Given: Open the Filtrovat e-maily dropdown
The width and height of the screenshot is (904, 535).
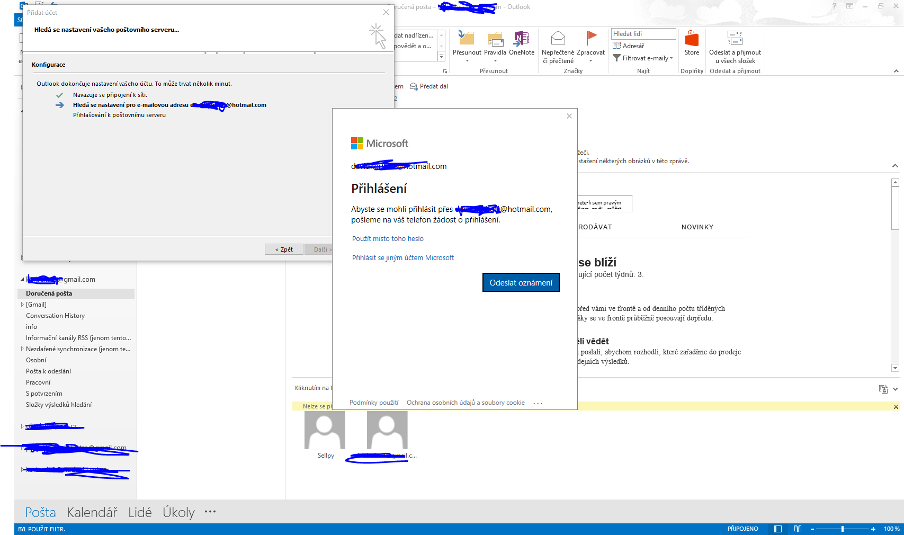Looking at the screenshot, I should [643, 58].
